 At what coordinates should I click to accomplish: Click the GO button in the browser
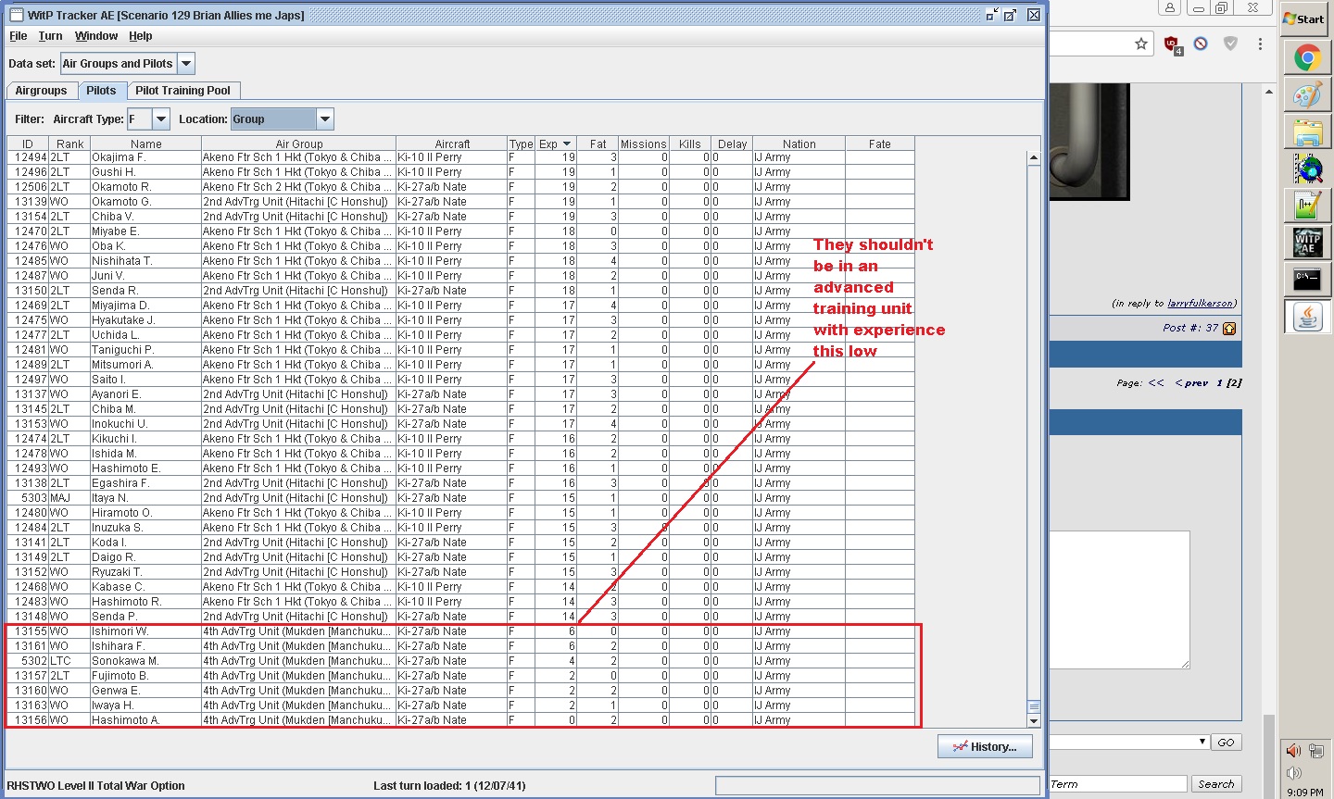[1226, 743]
